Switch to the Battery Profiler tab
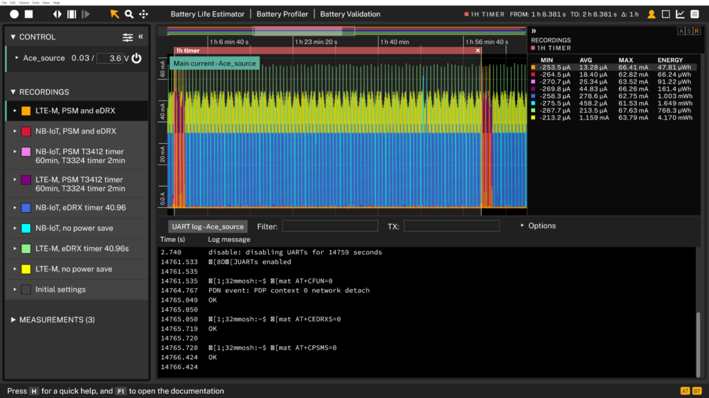The width and height of the screenshot is (709, 398). pos(282,14)
